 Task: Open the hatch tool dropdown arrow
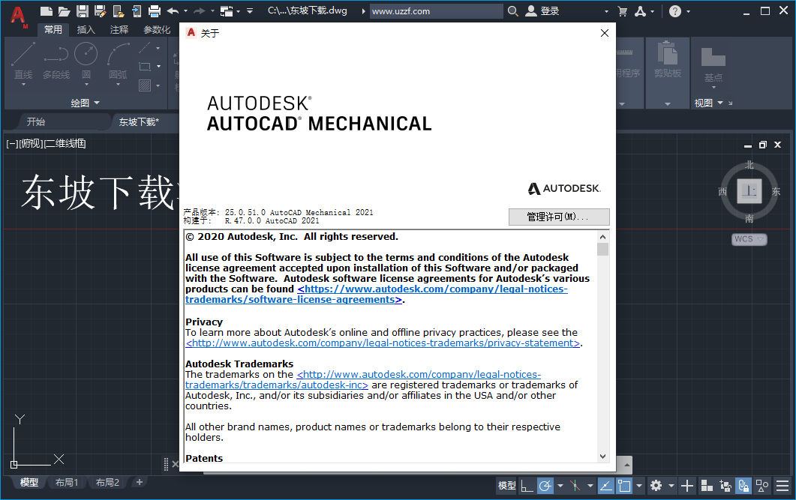158,85
